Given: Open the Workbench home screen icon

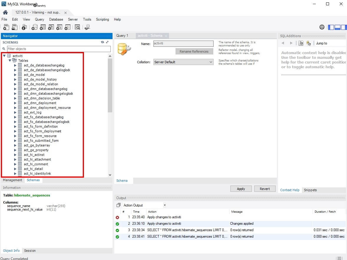Looking at the screenshot, I should (x=5, y=12).
